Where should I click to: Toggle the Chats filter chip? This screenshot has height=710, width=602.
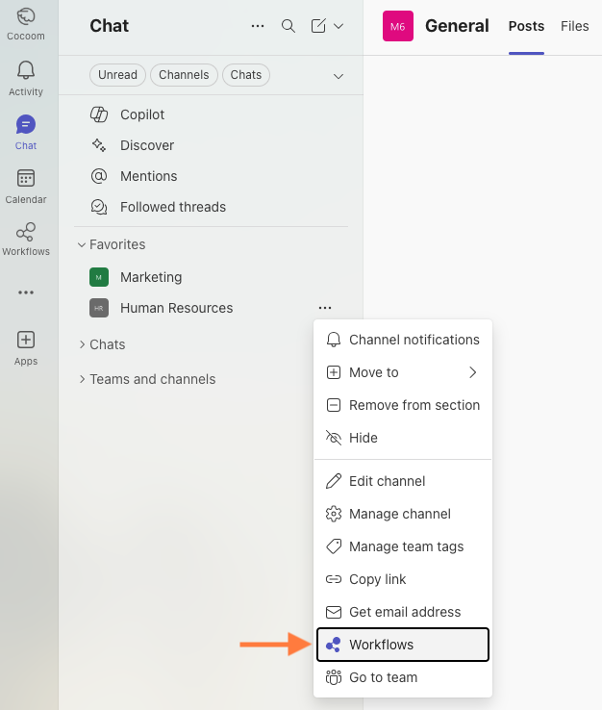(x=246, y=75)
